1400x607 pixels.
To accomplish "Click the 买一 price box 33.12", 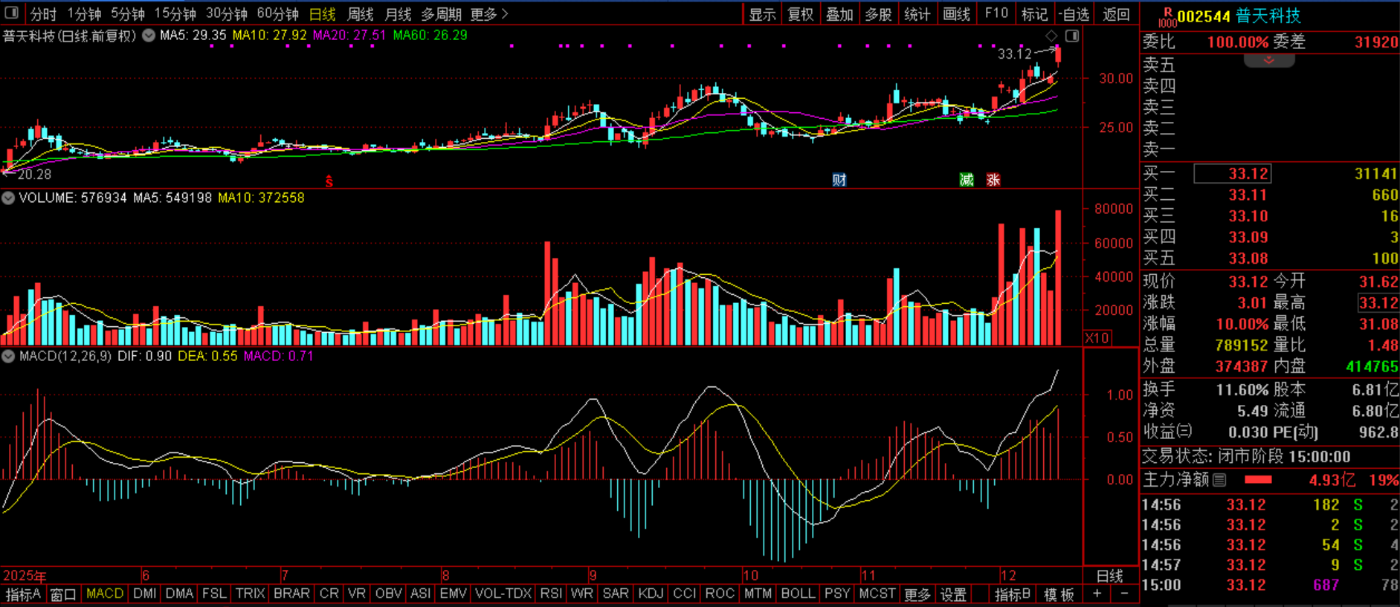I will 1232,174.
